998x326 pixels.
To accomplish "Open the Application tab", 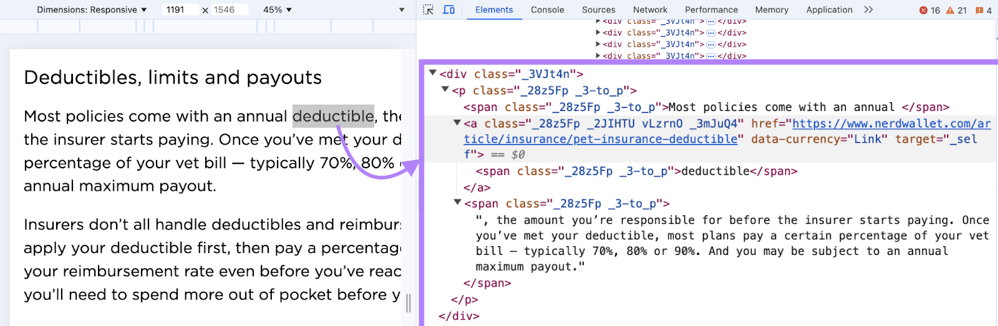I will pyautogui.click(x=829, y=9).
